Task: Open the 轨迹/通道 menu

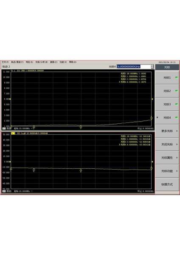Action: (17, 62)
